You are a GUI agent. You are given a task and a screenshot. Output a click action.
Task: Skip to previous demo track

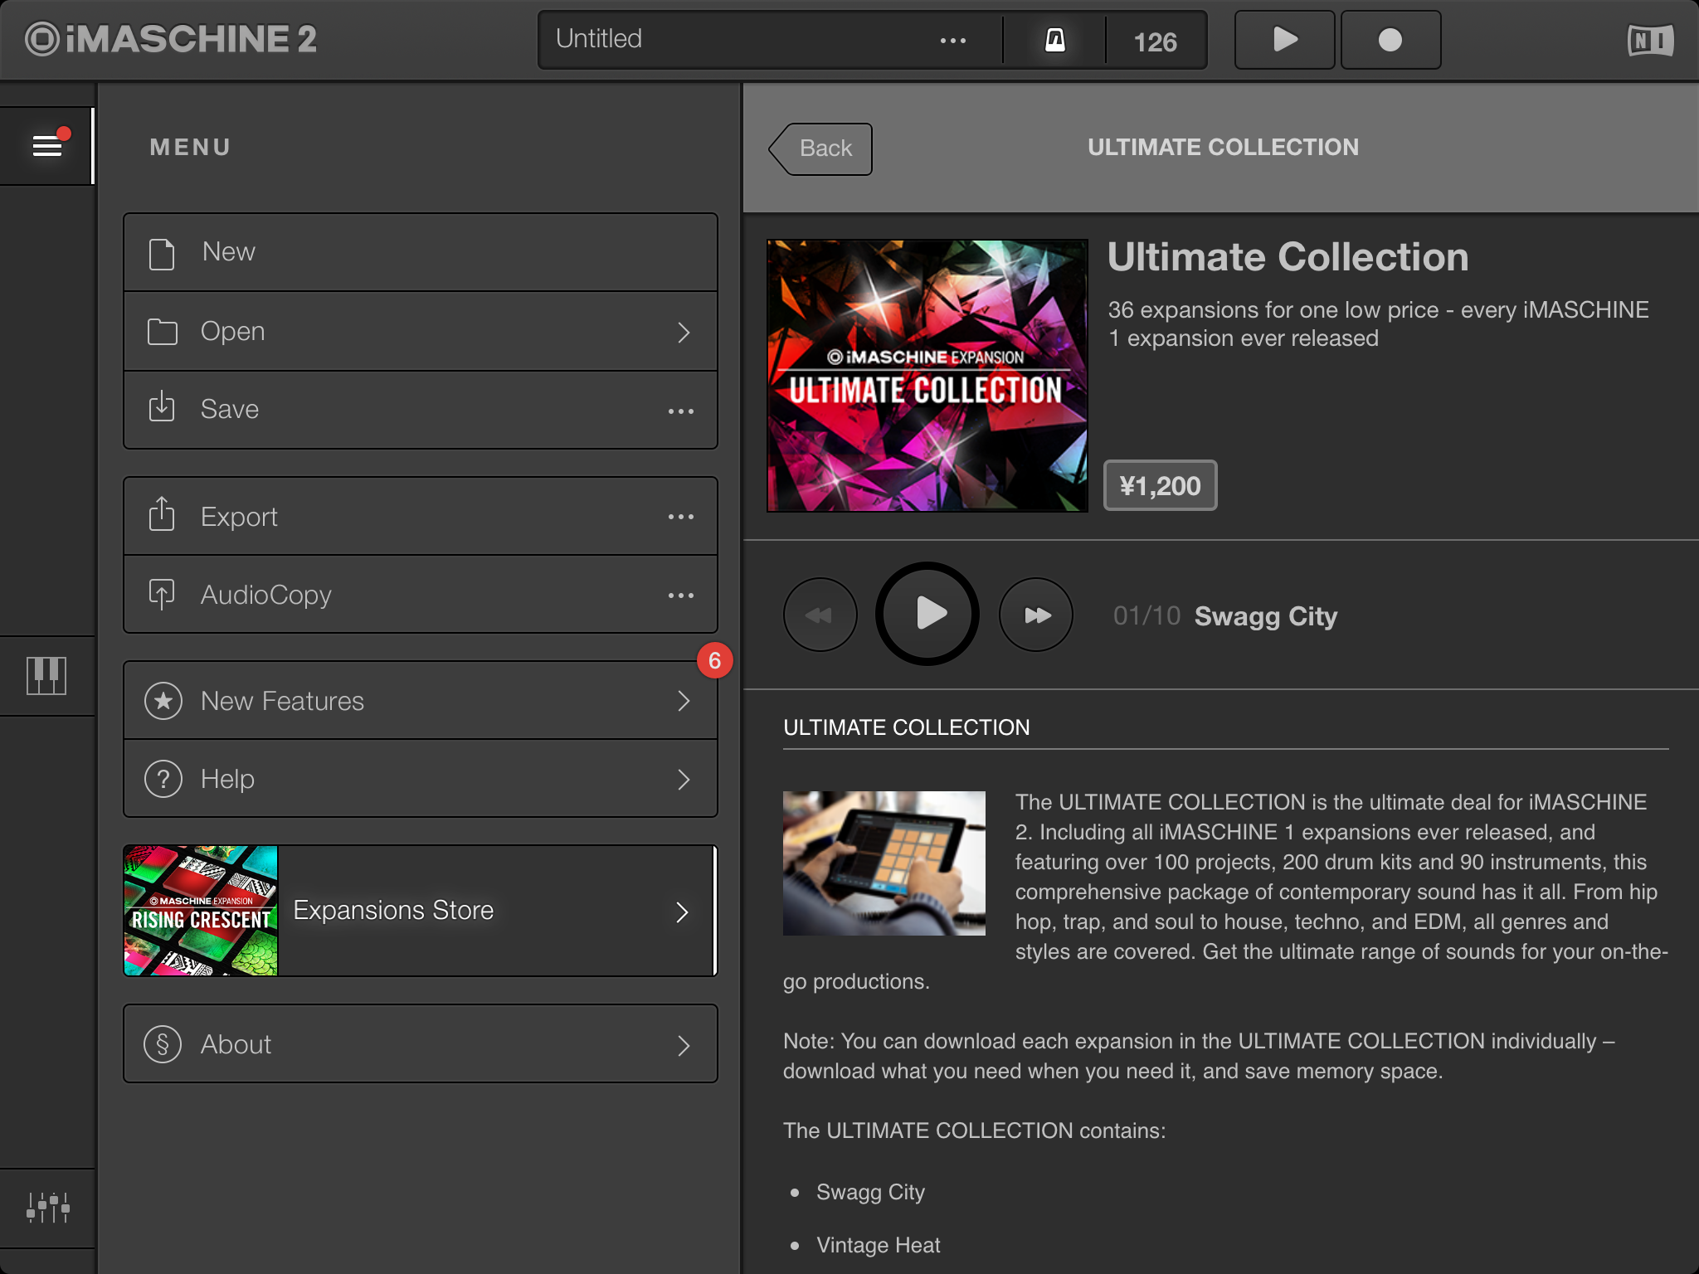(820, 615)
